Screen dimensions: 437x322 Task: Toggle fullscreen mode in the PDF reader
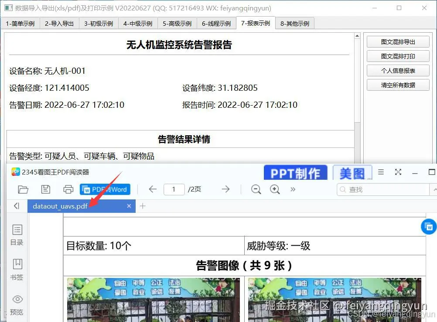point(398,172)
